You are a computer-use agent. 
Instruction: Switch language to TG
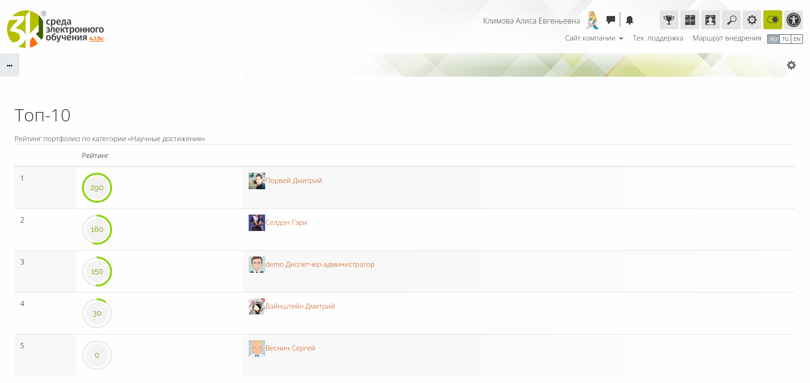pyautogui.click(x=785, y=39)
